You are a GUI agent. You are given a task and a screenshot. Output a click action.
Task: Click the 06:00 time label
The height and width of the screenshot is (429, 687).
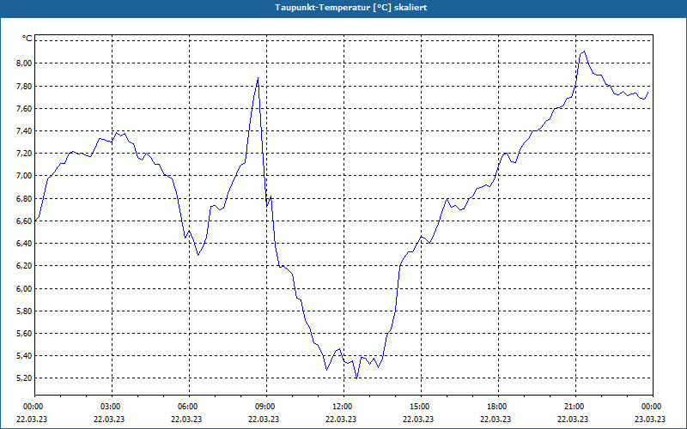189,407
